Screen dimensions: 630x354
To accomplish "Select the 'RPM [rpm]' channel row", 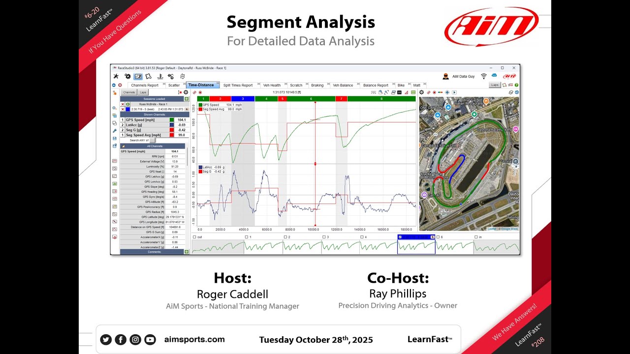I will point(154,156).
